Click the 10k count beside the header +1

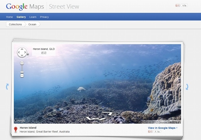(184, 6)
